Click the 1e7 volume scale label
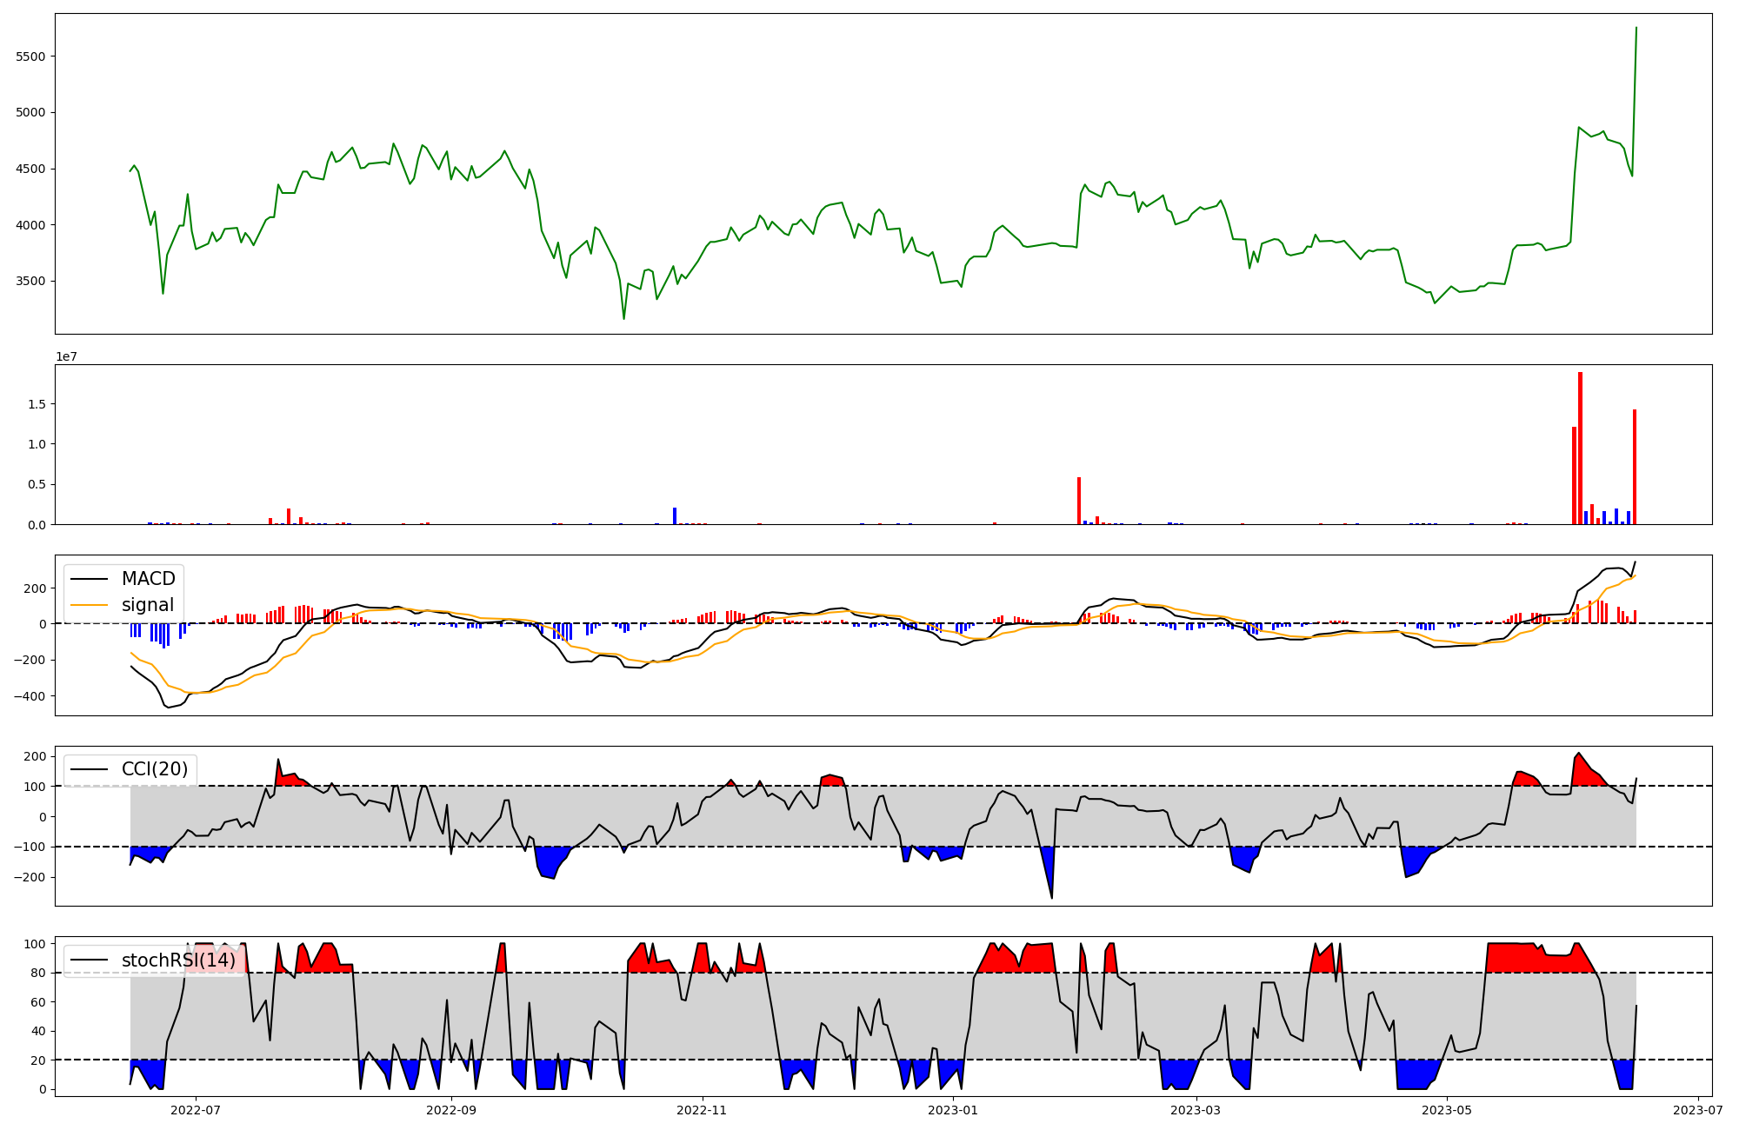 [x=66, y=357]
